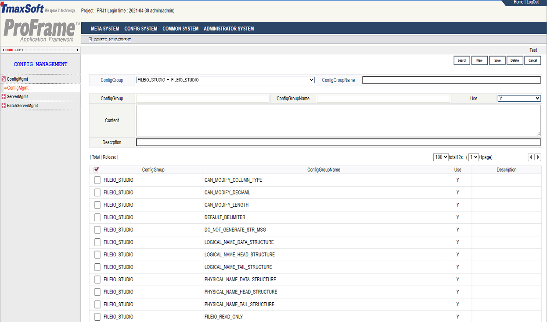Open the ADMINISTRATOR SYSTEM menu
This screenshot has height=322, width=547.
pyautogui.click(x=229, y=28)
